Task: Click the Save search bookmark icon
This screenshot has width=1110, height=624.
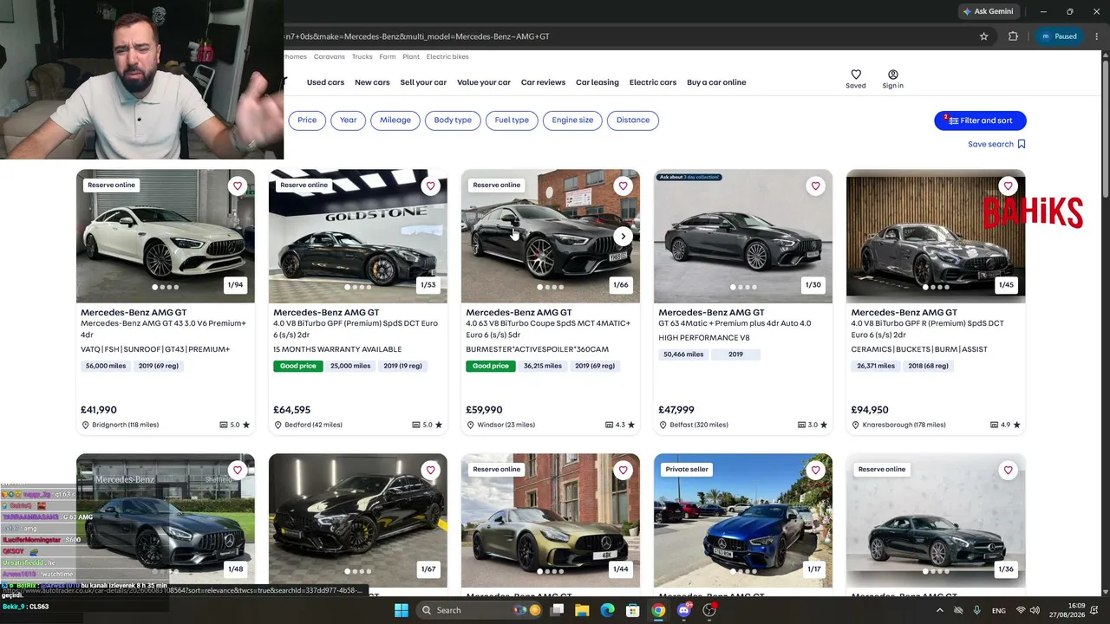Action: [x=1022, y=144]
